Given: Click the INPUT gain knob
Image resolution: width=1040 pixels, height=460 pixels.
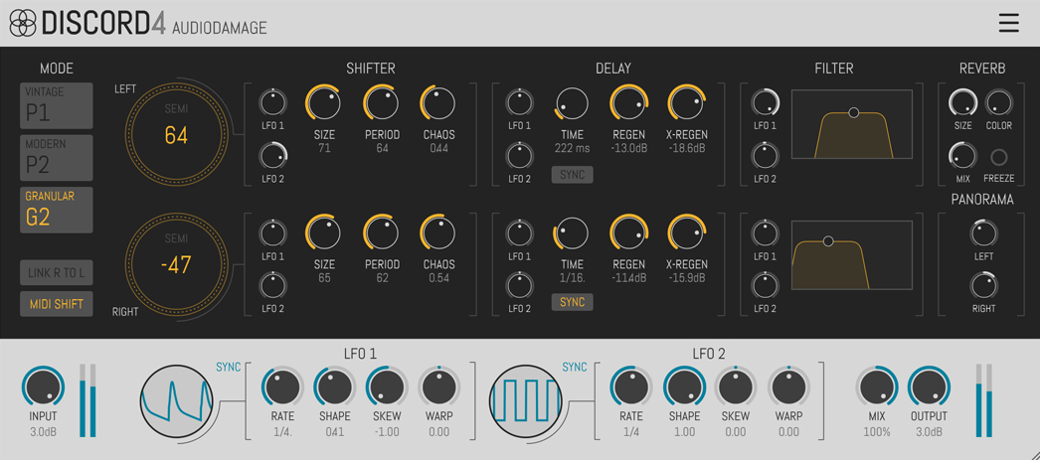Looking at the screenshot, I should [43, 387].
